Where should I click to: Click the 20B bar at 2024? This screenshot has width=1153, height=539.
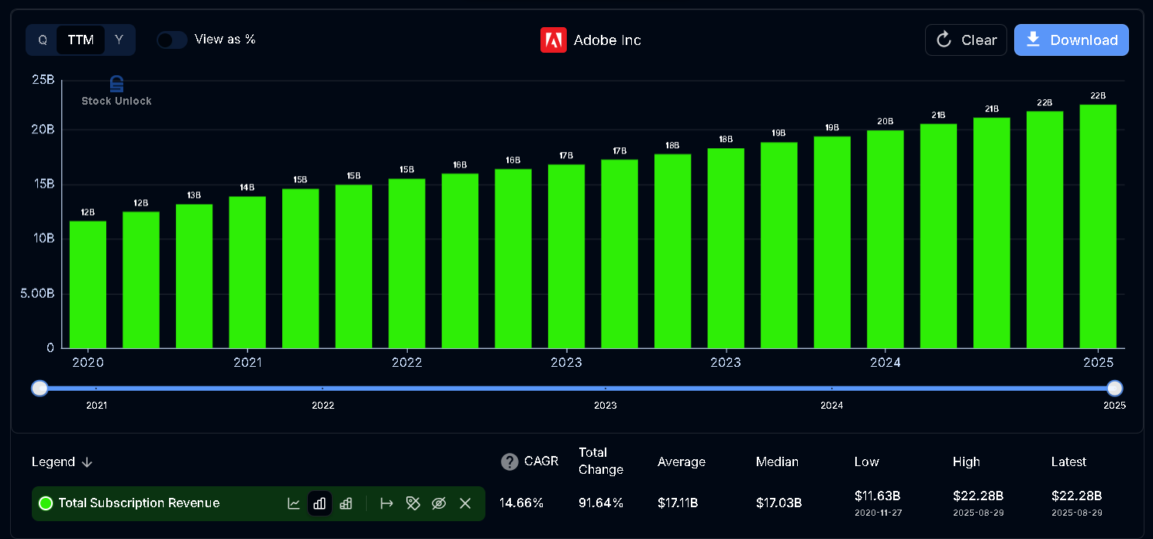point(885,239)
